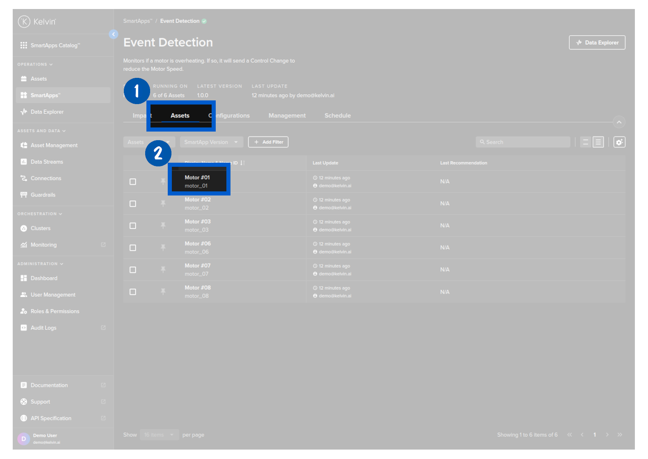Select the Motor #01 checkbox
Screen dimensions: 648x459
(x=133, y=182)
